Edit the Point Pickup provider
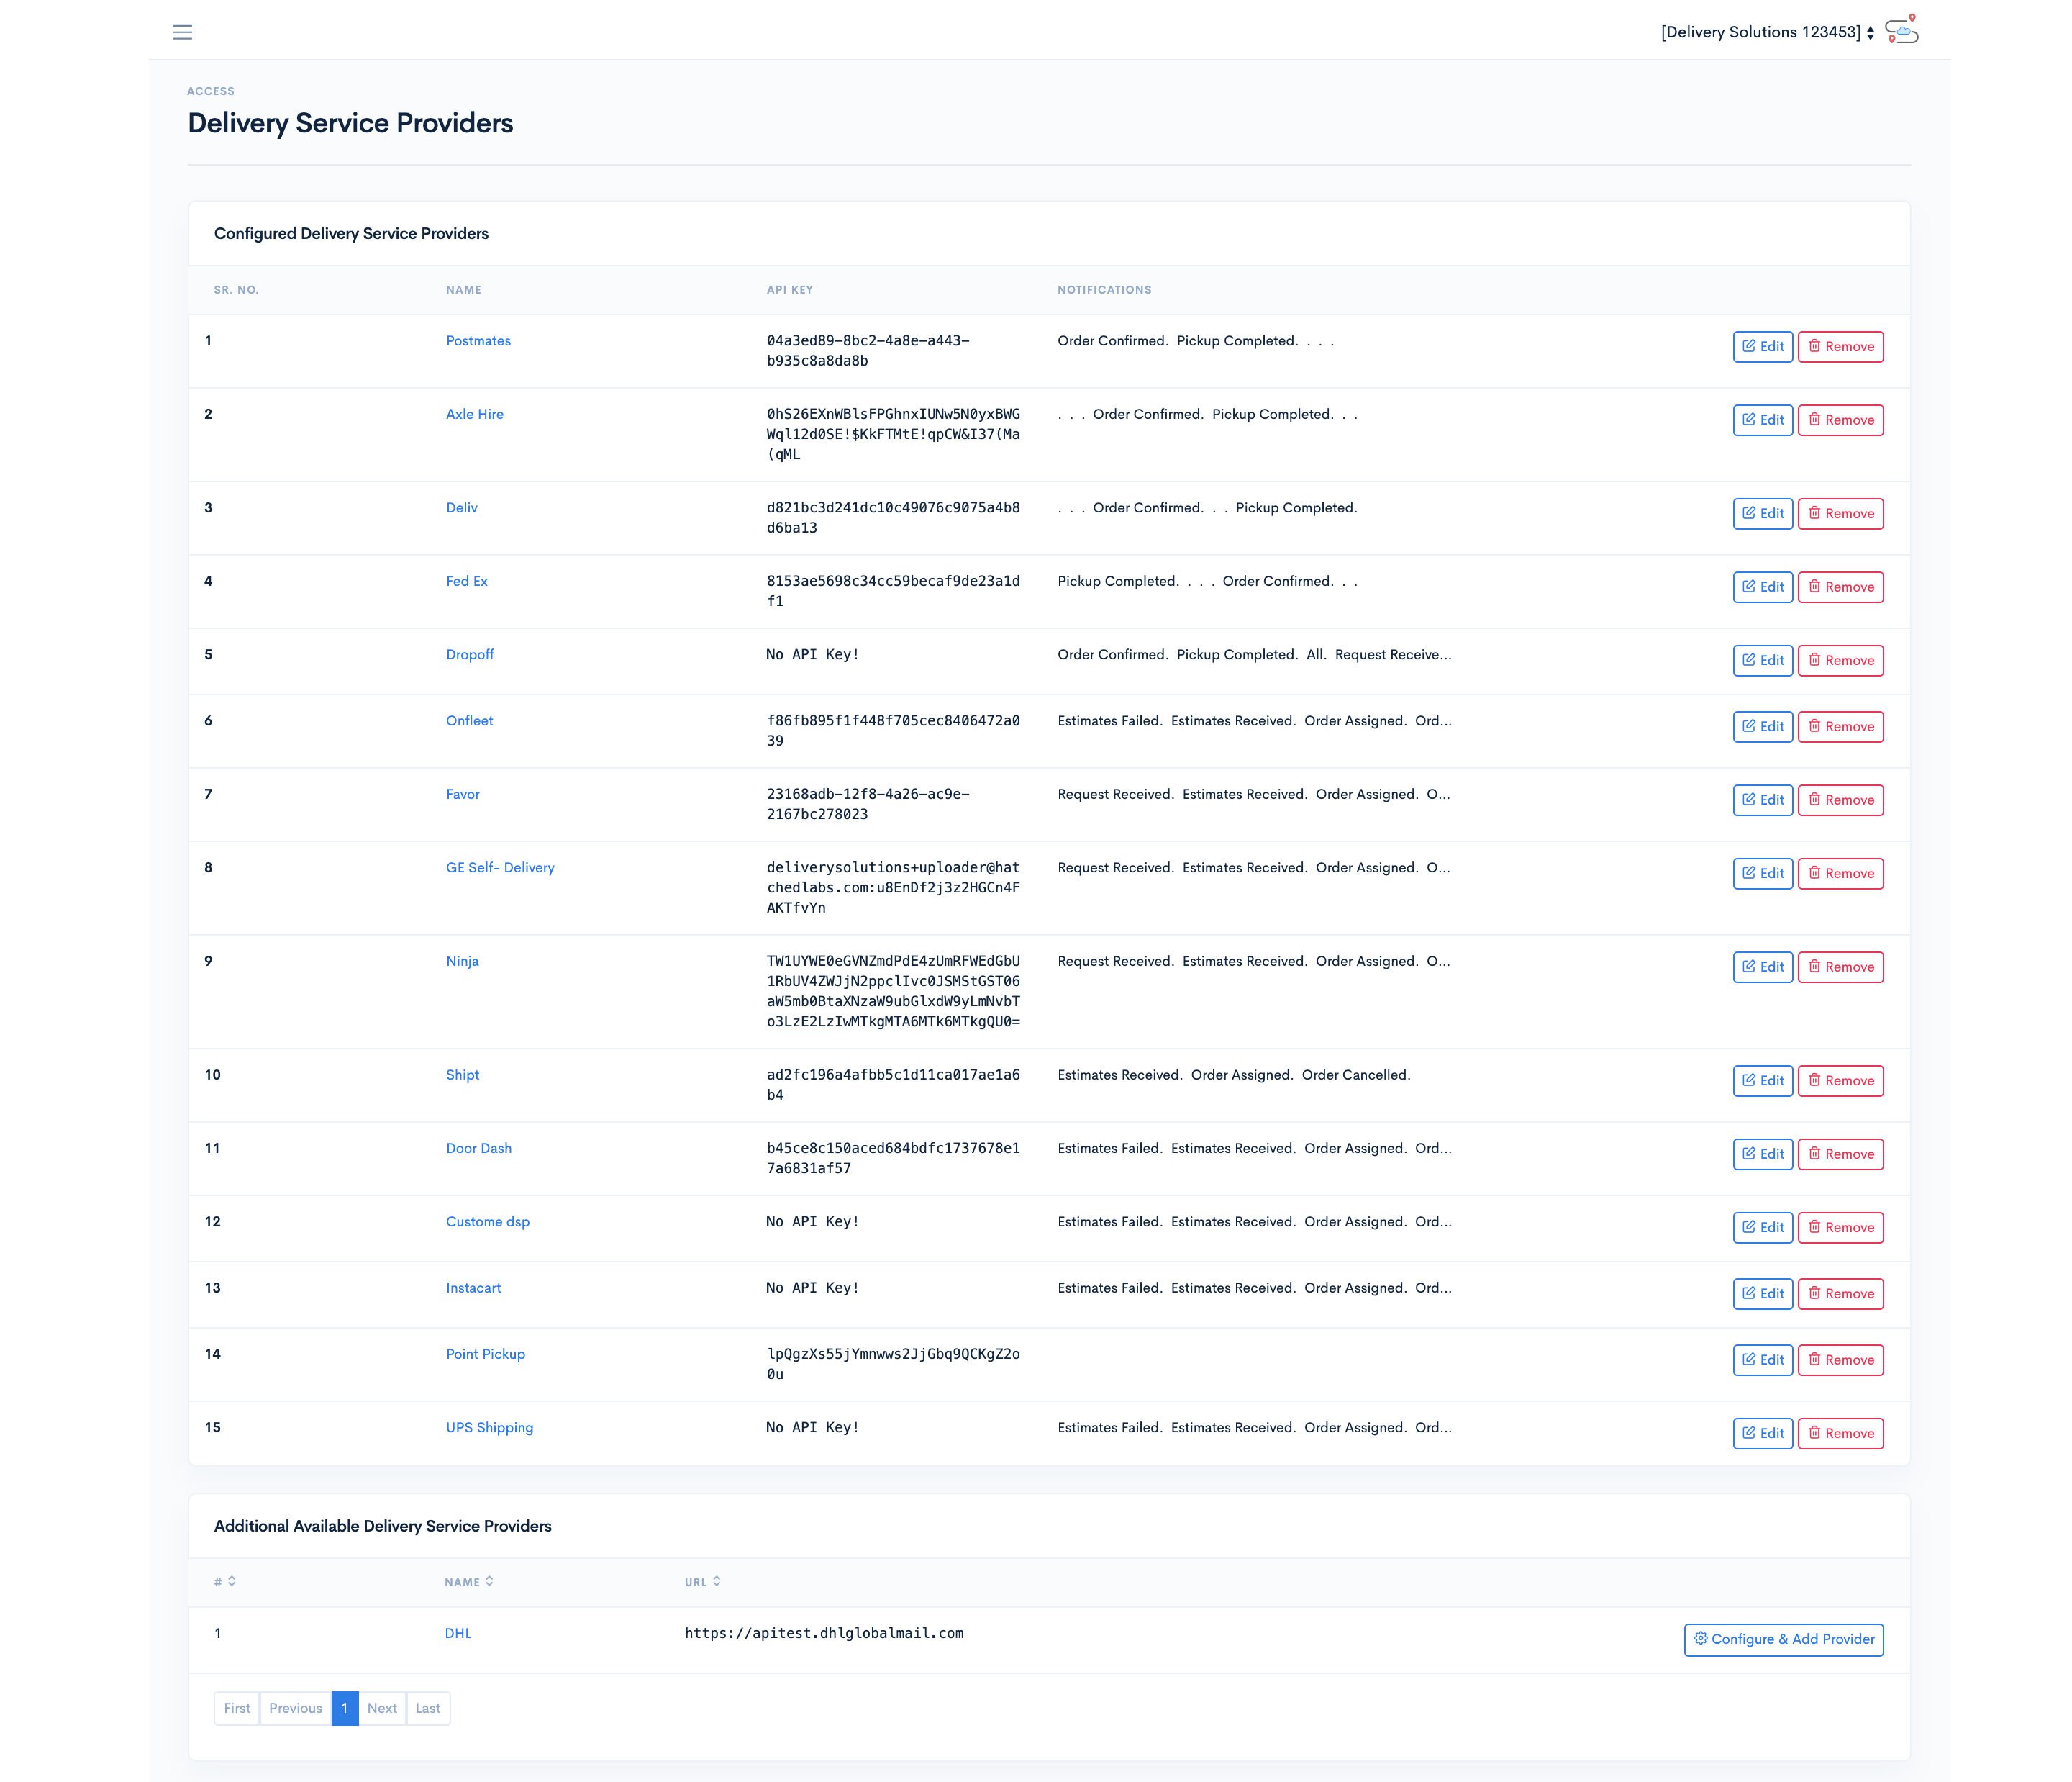The image size is (2072, 1782). [x=1762, y=1360]
